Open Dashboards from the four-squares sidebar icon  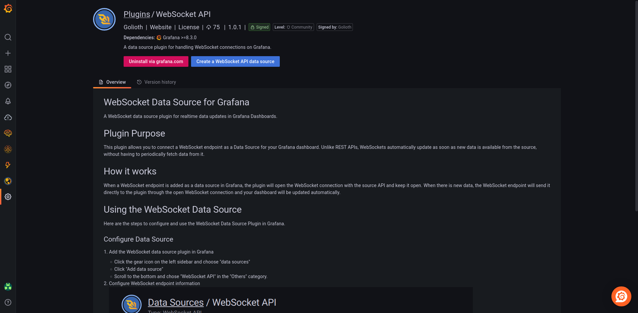[x=8, y=69]
